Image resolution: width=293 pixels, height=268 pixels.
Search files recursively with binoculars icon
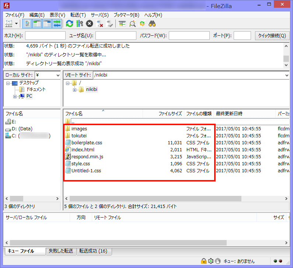[x=152, y=24]
